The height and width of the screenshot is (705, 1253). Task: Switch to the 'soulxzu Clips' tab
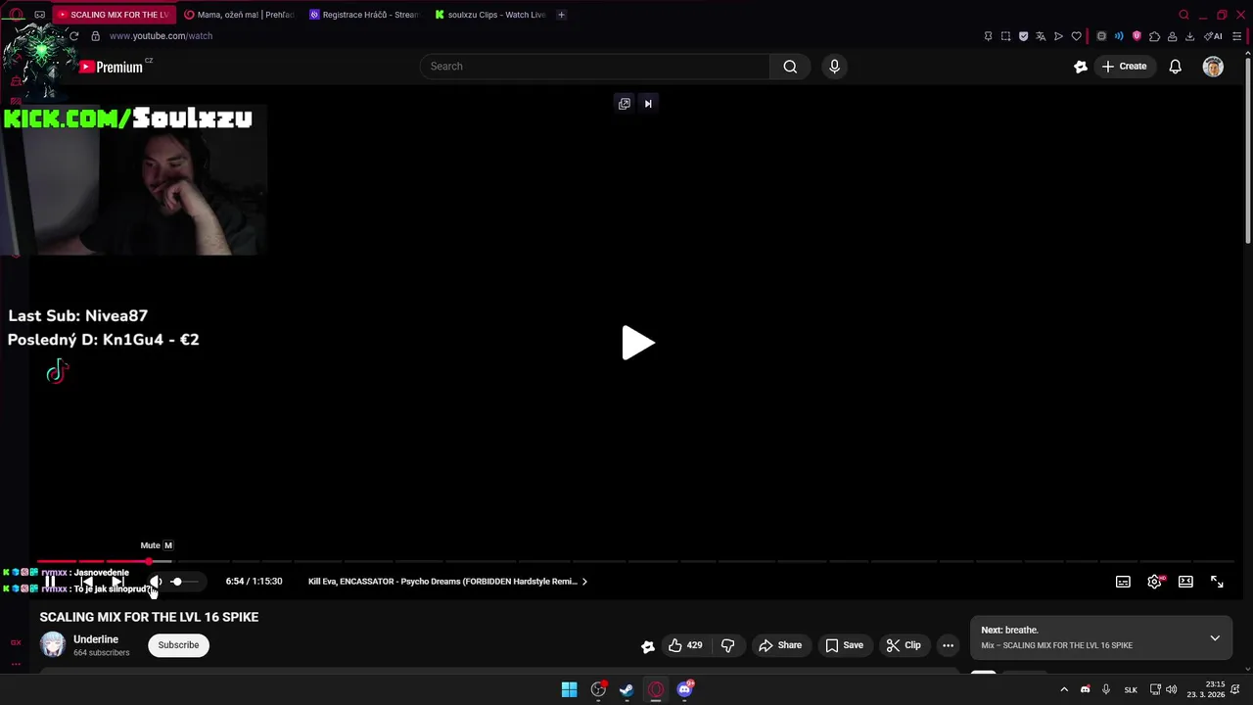490,15
